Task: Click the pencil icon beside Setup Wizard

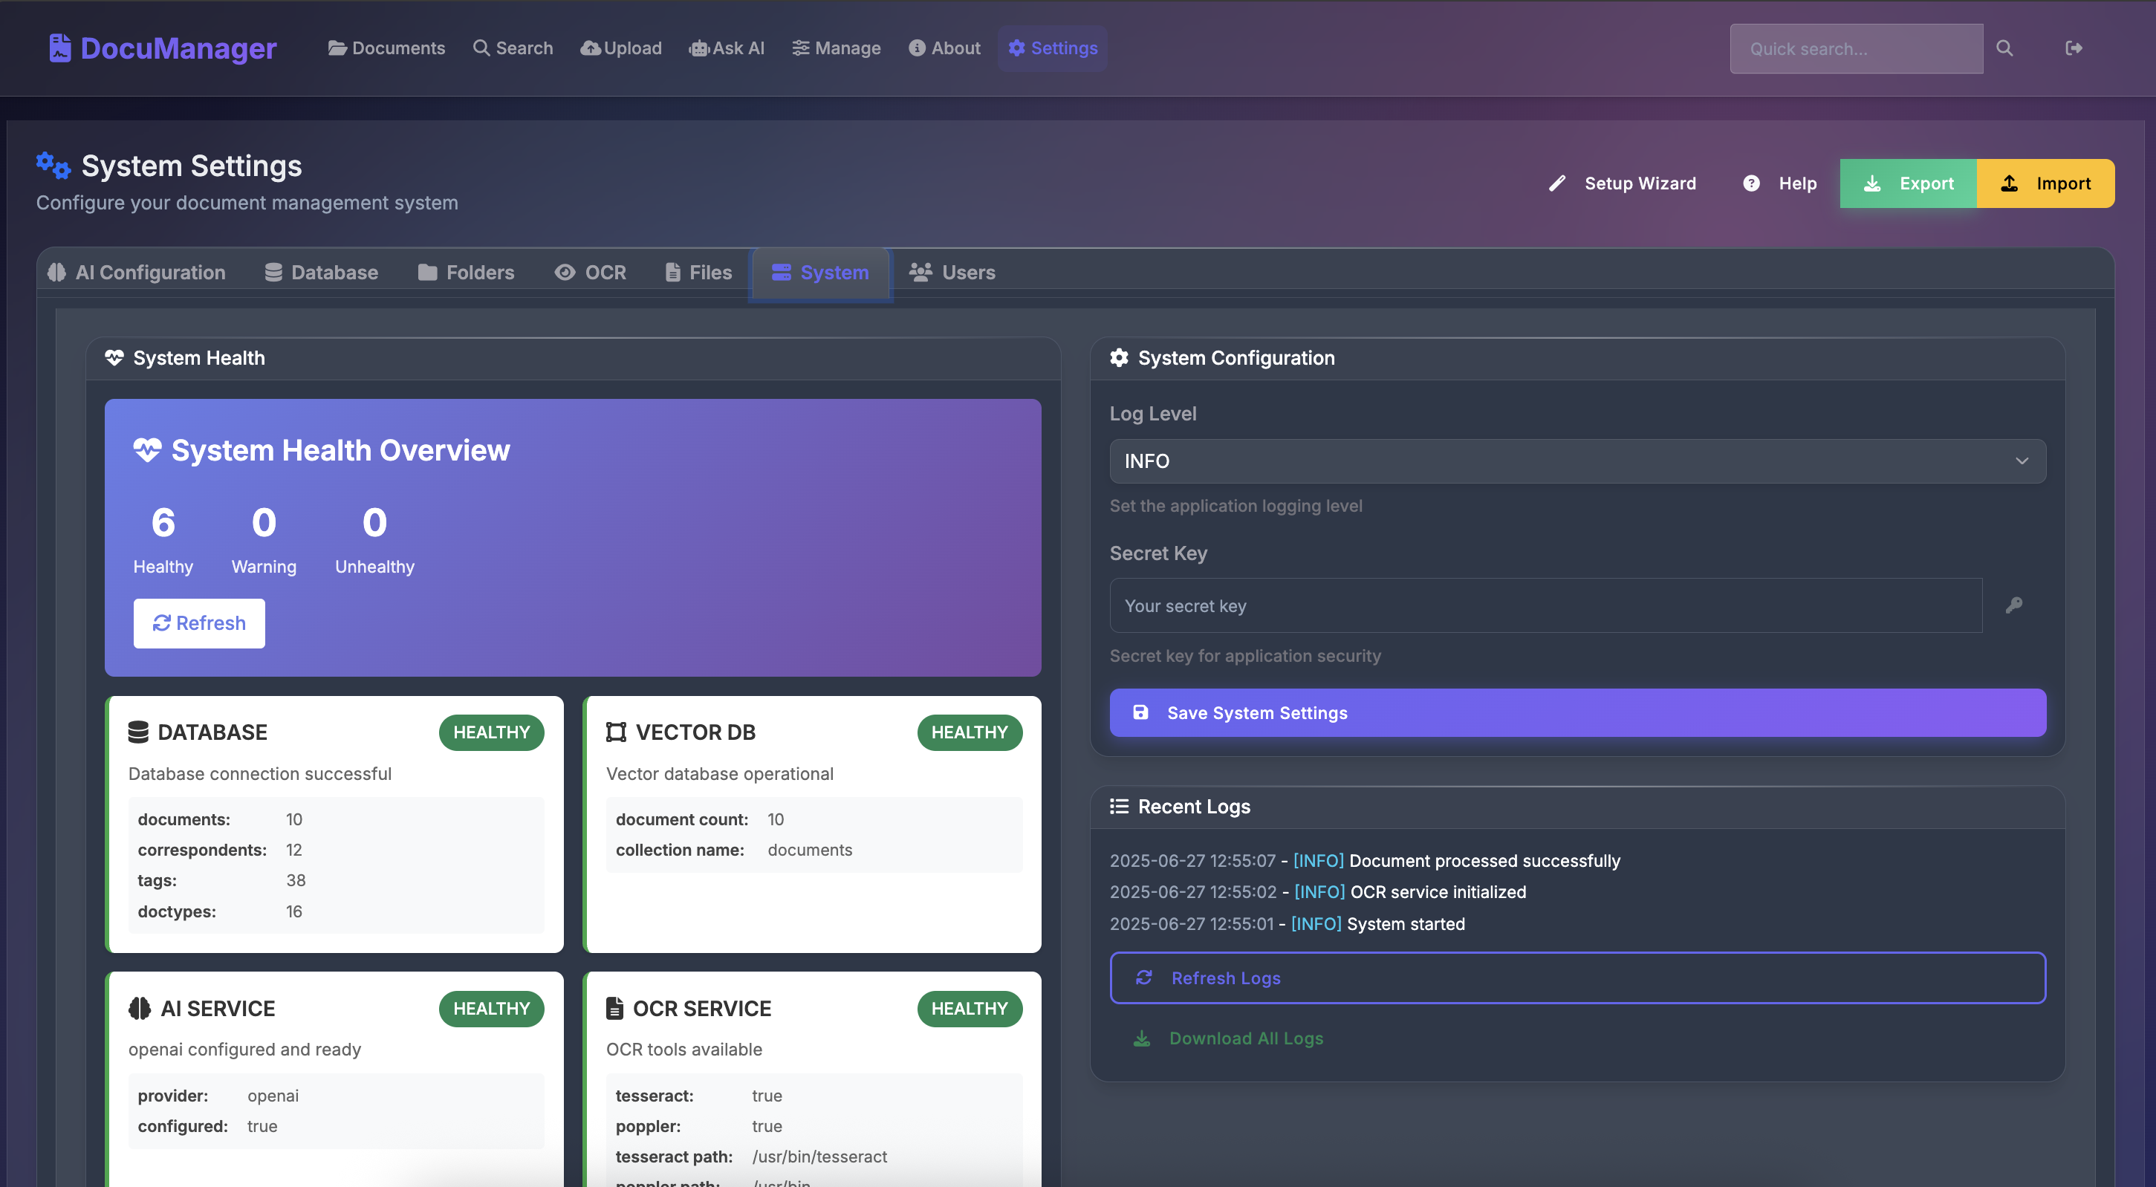Action: coord(1556,183)
